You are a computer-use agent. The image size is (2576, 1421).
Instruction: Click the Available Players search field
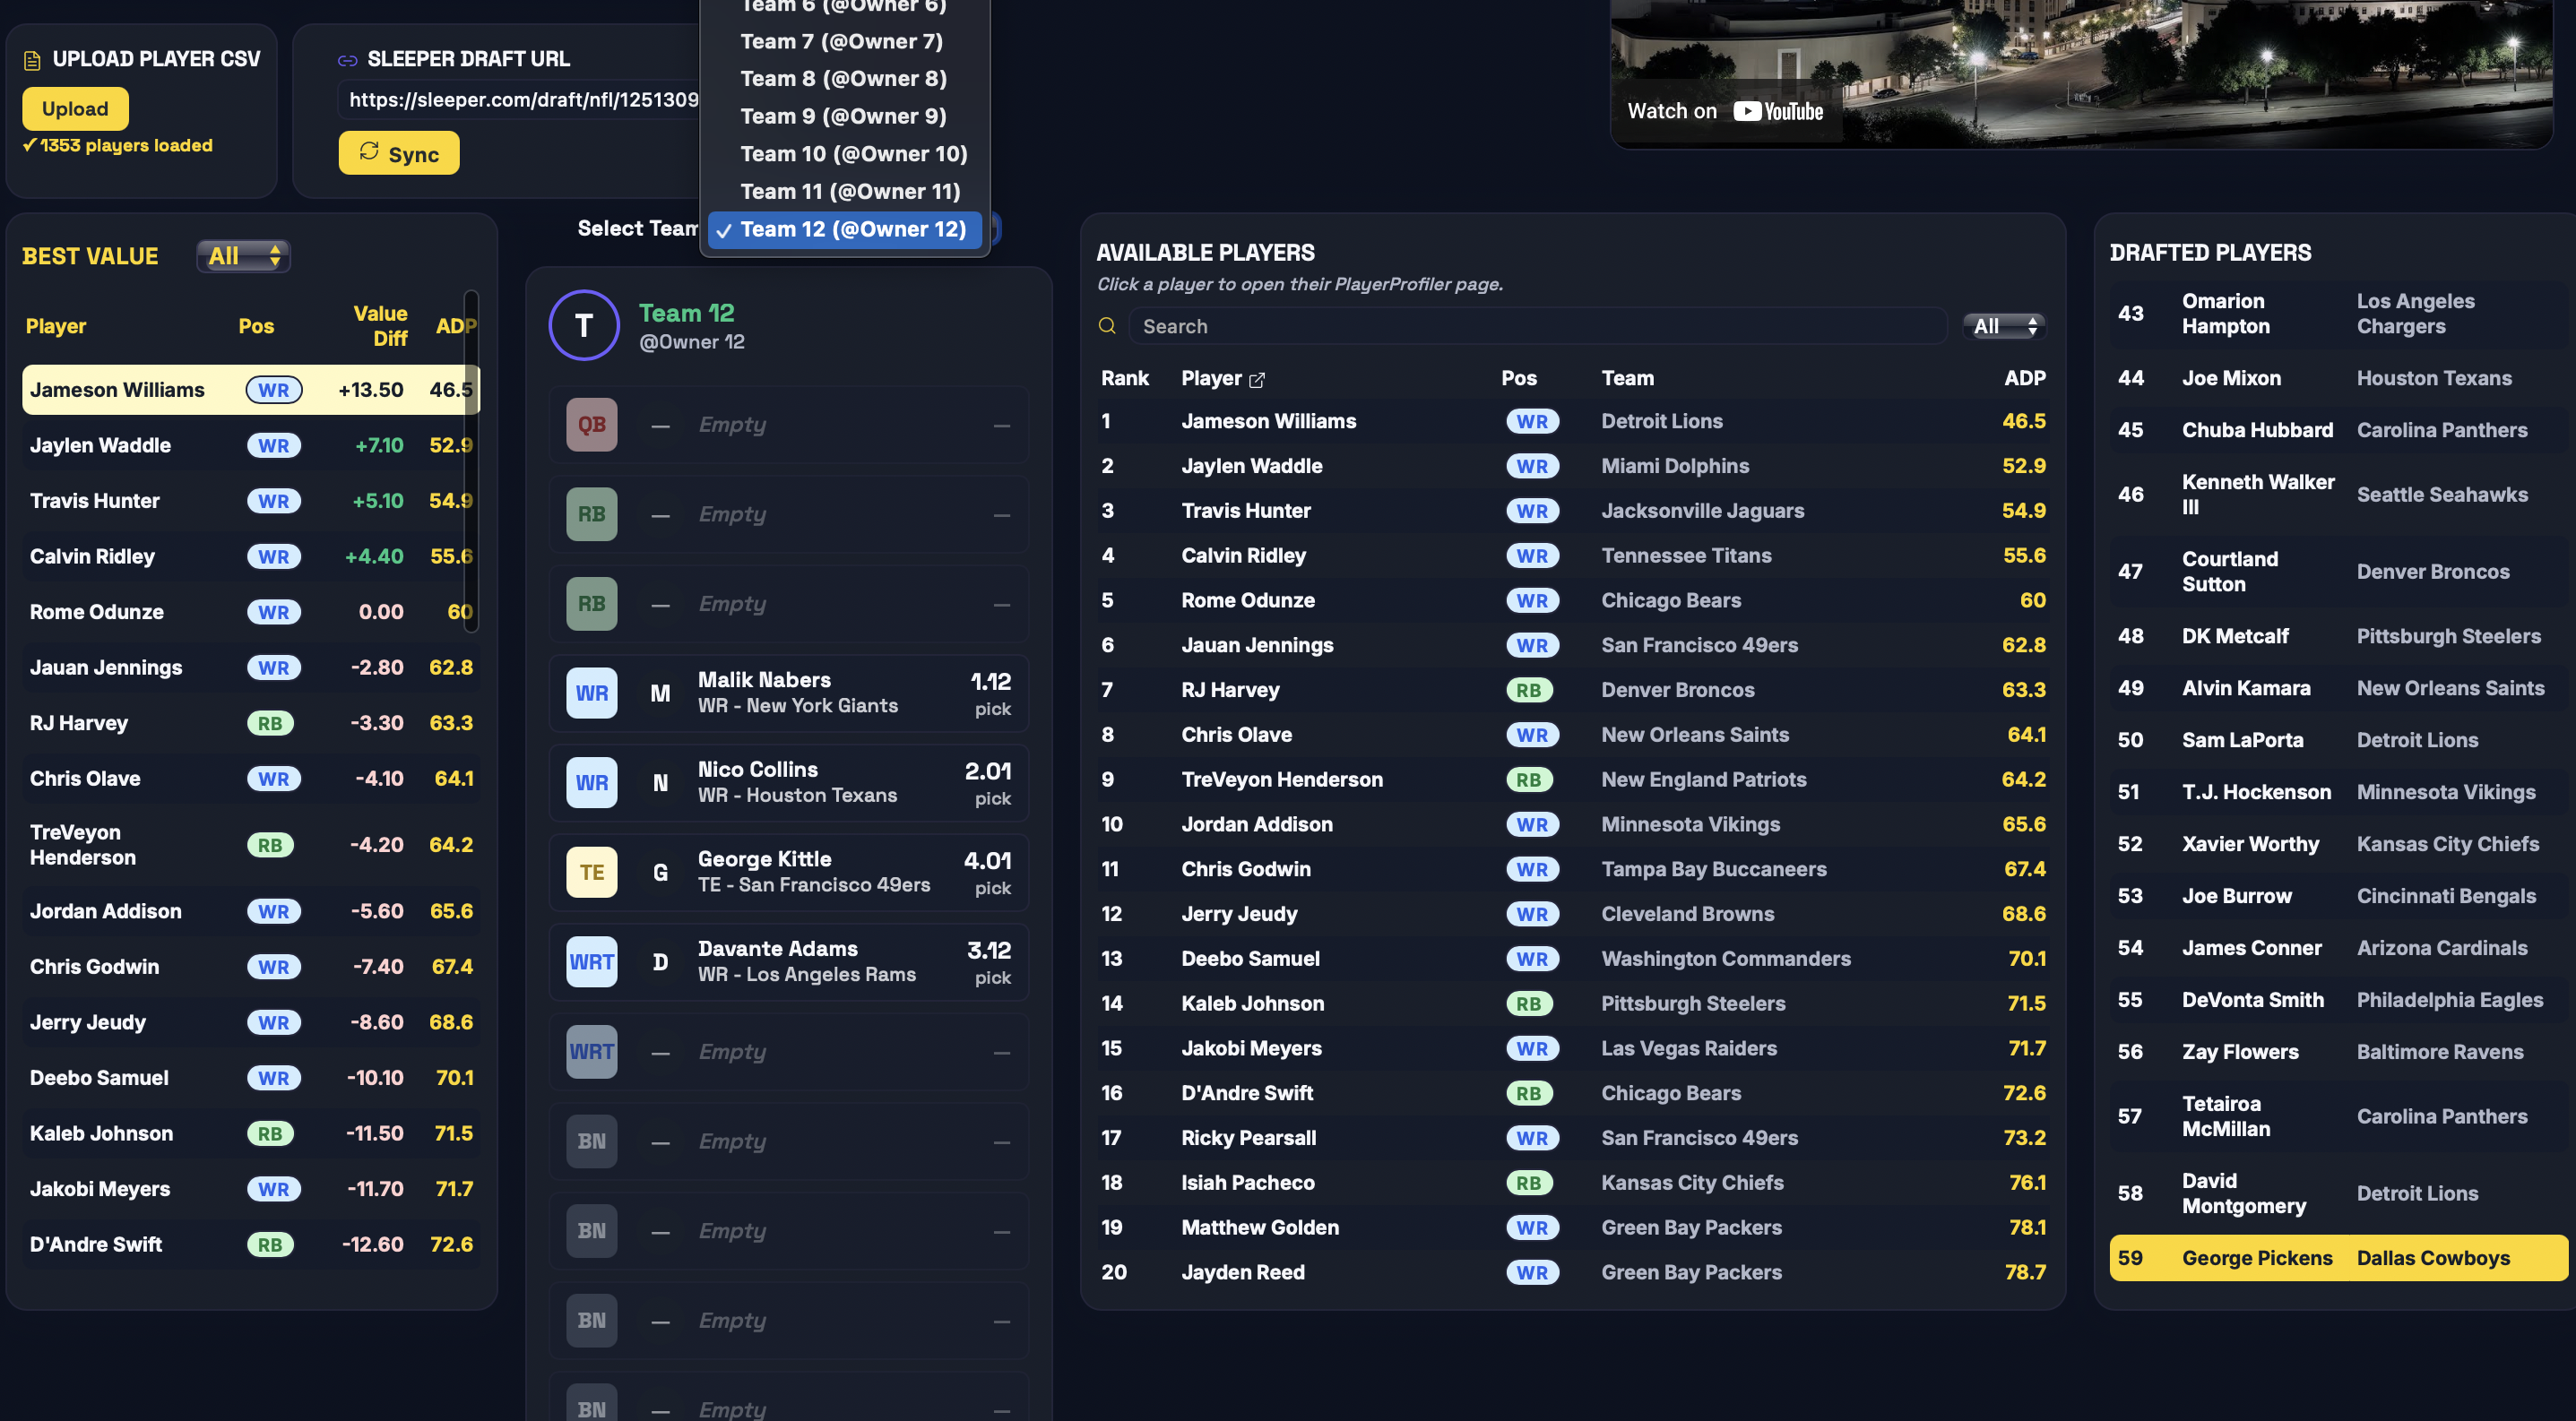pyautogui.click(x=1538, y=326)
